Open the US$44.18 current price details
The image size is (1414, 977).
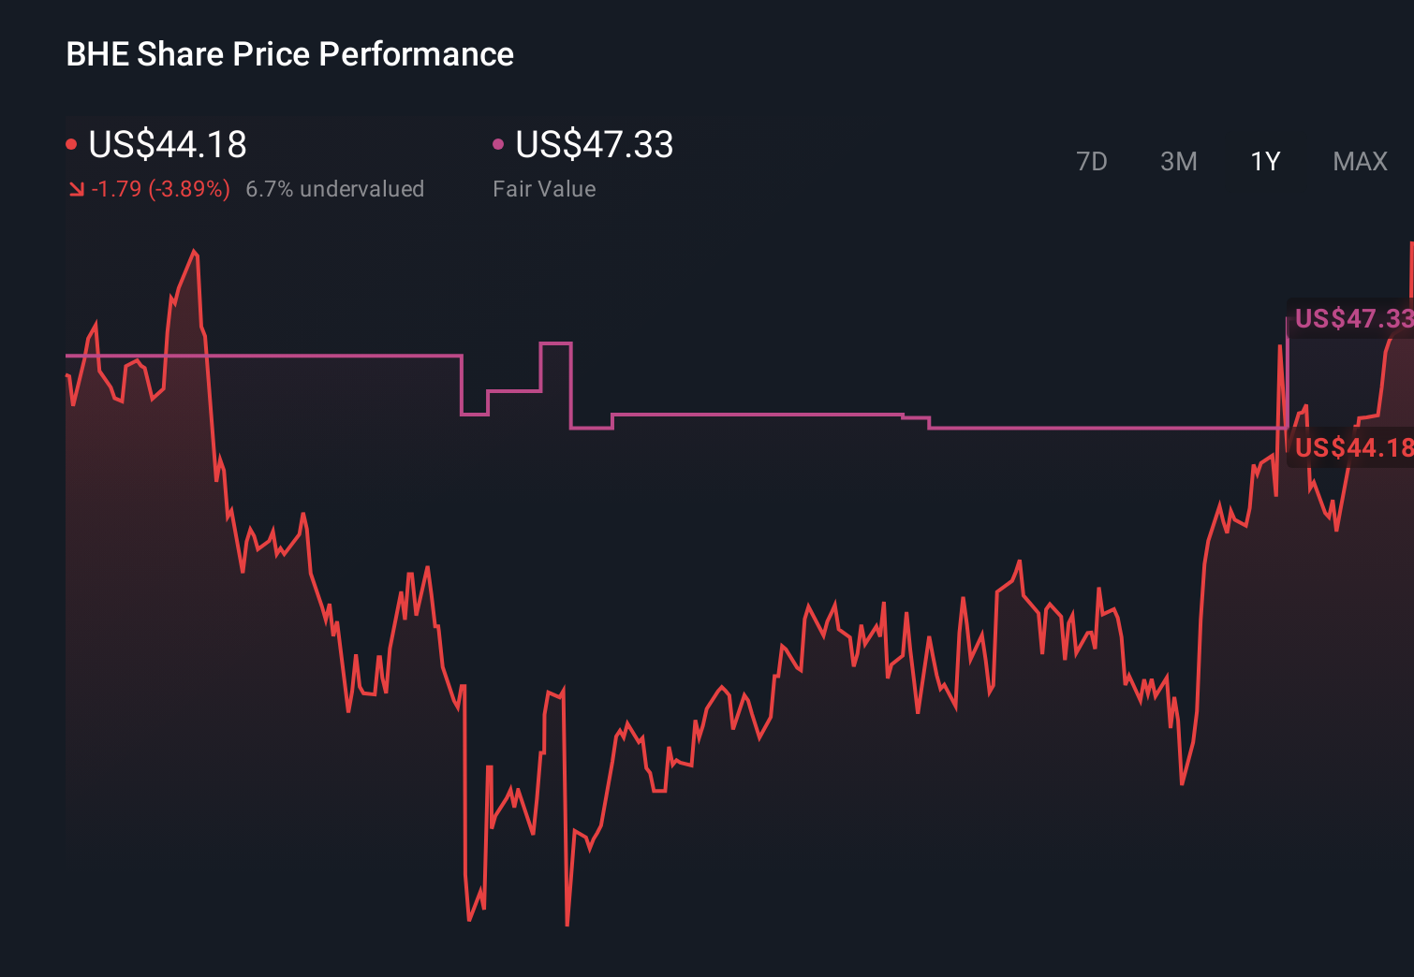click(167, 143)
